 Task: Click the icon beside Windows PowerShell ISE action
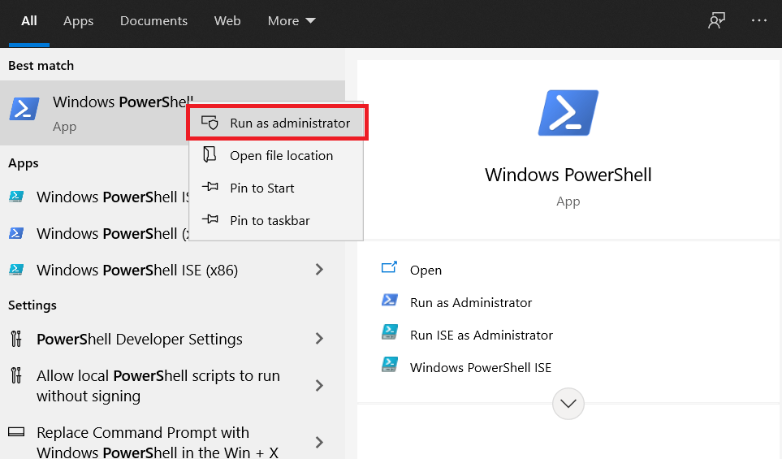390,365
